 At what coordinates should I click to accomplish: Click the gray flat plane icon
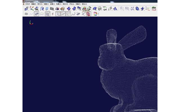click(x=78, y=14)
